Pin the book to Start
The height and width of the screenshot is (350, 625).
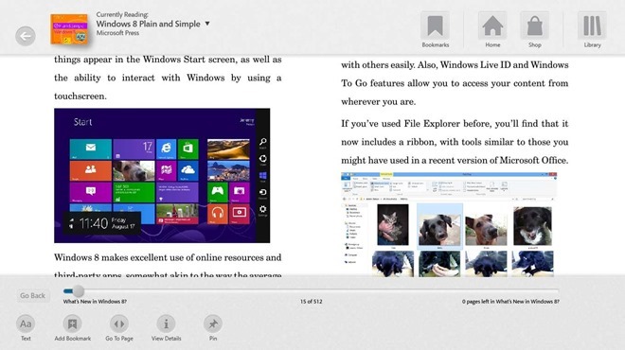213,327
